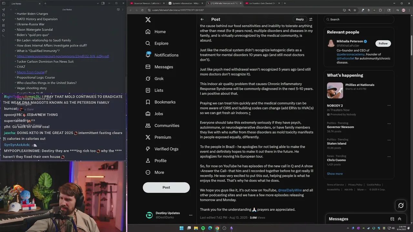Image resolution: width=413 pixels, height=232 pixels.
Task: Open Spotify from taskbar
Action: click(x=203, y=228)
